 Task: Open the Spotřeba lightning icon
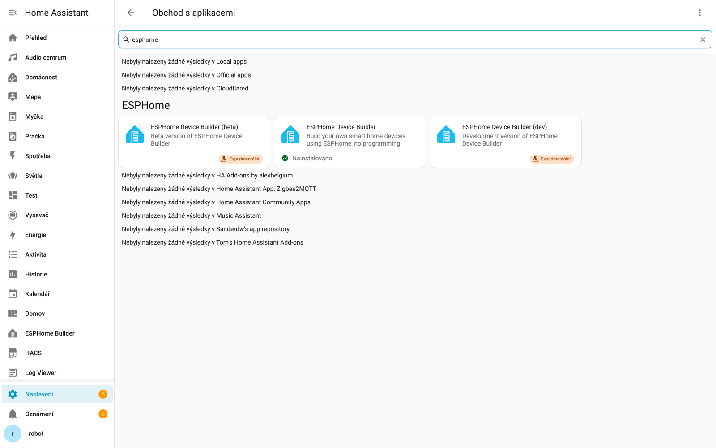click(x=13, y=156)
